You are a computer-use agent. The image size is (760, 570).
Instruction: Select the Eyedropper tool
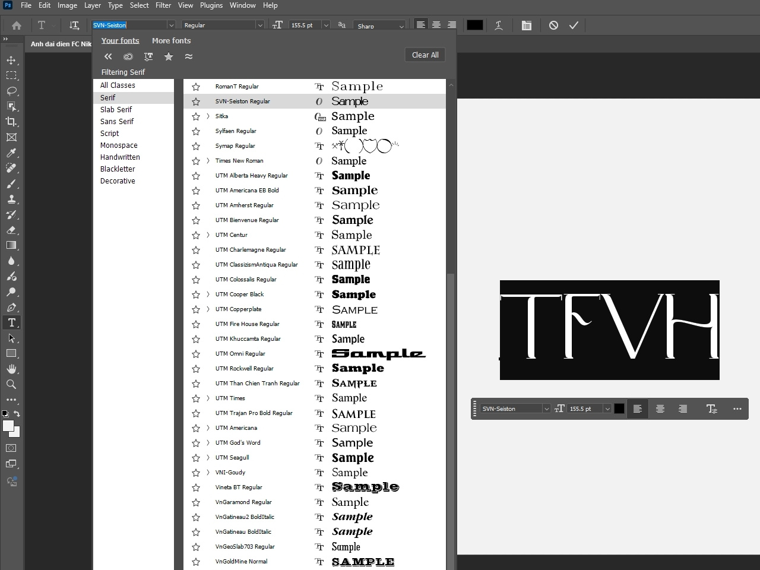[x=11, y=153]
